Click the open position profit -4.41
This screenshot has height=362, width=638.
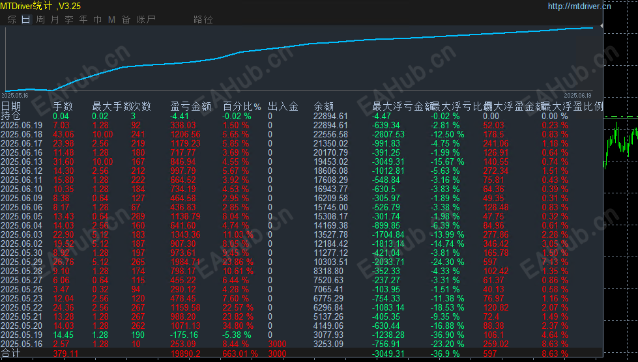(179, 116)
